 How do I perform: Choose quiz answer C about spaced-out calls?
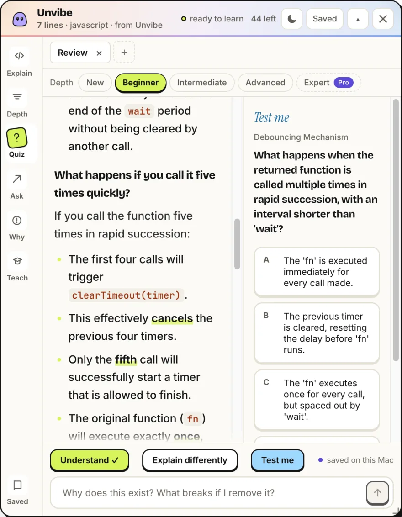317,400
